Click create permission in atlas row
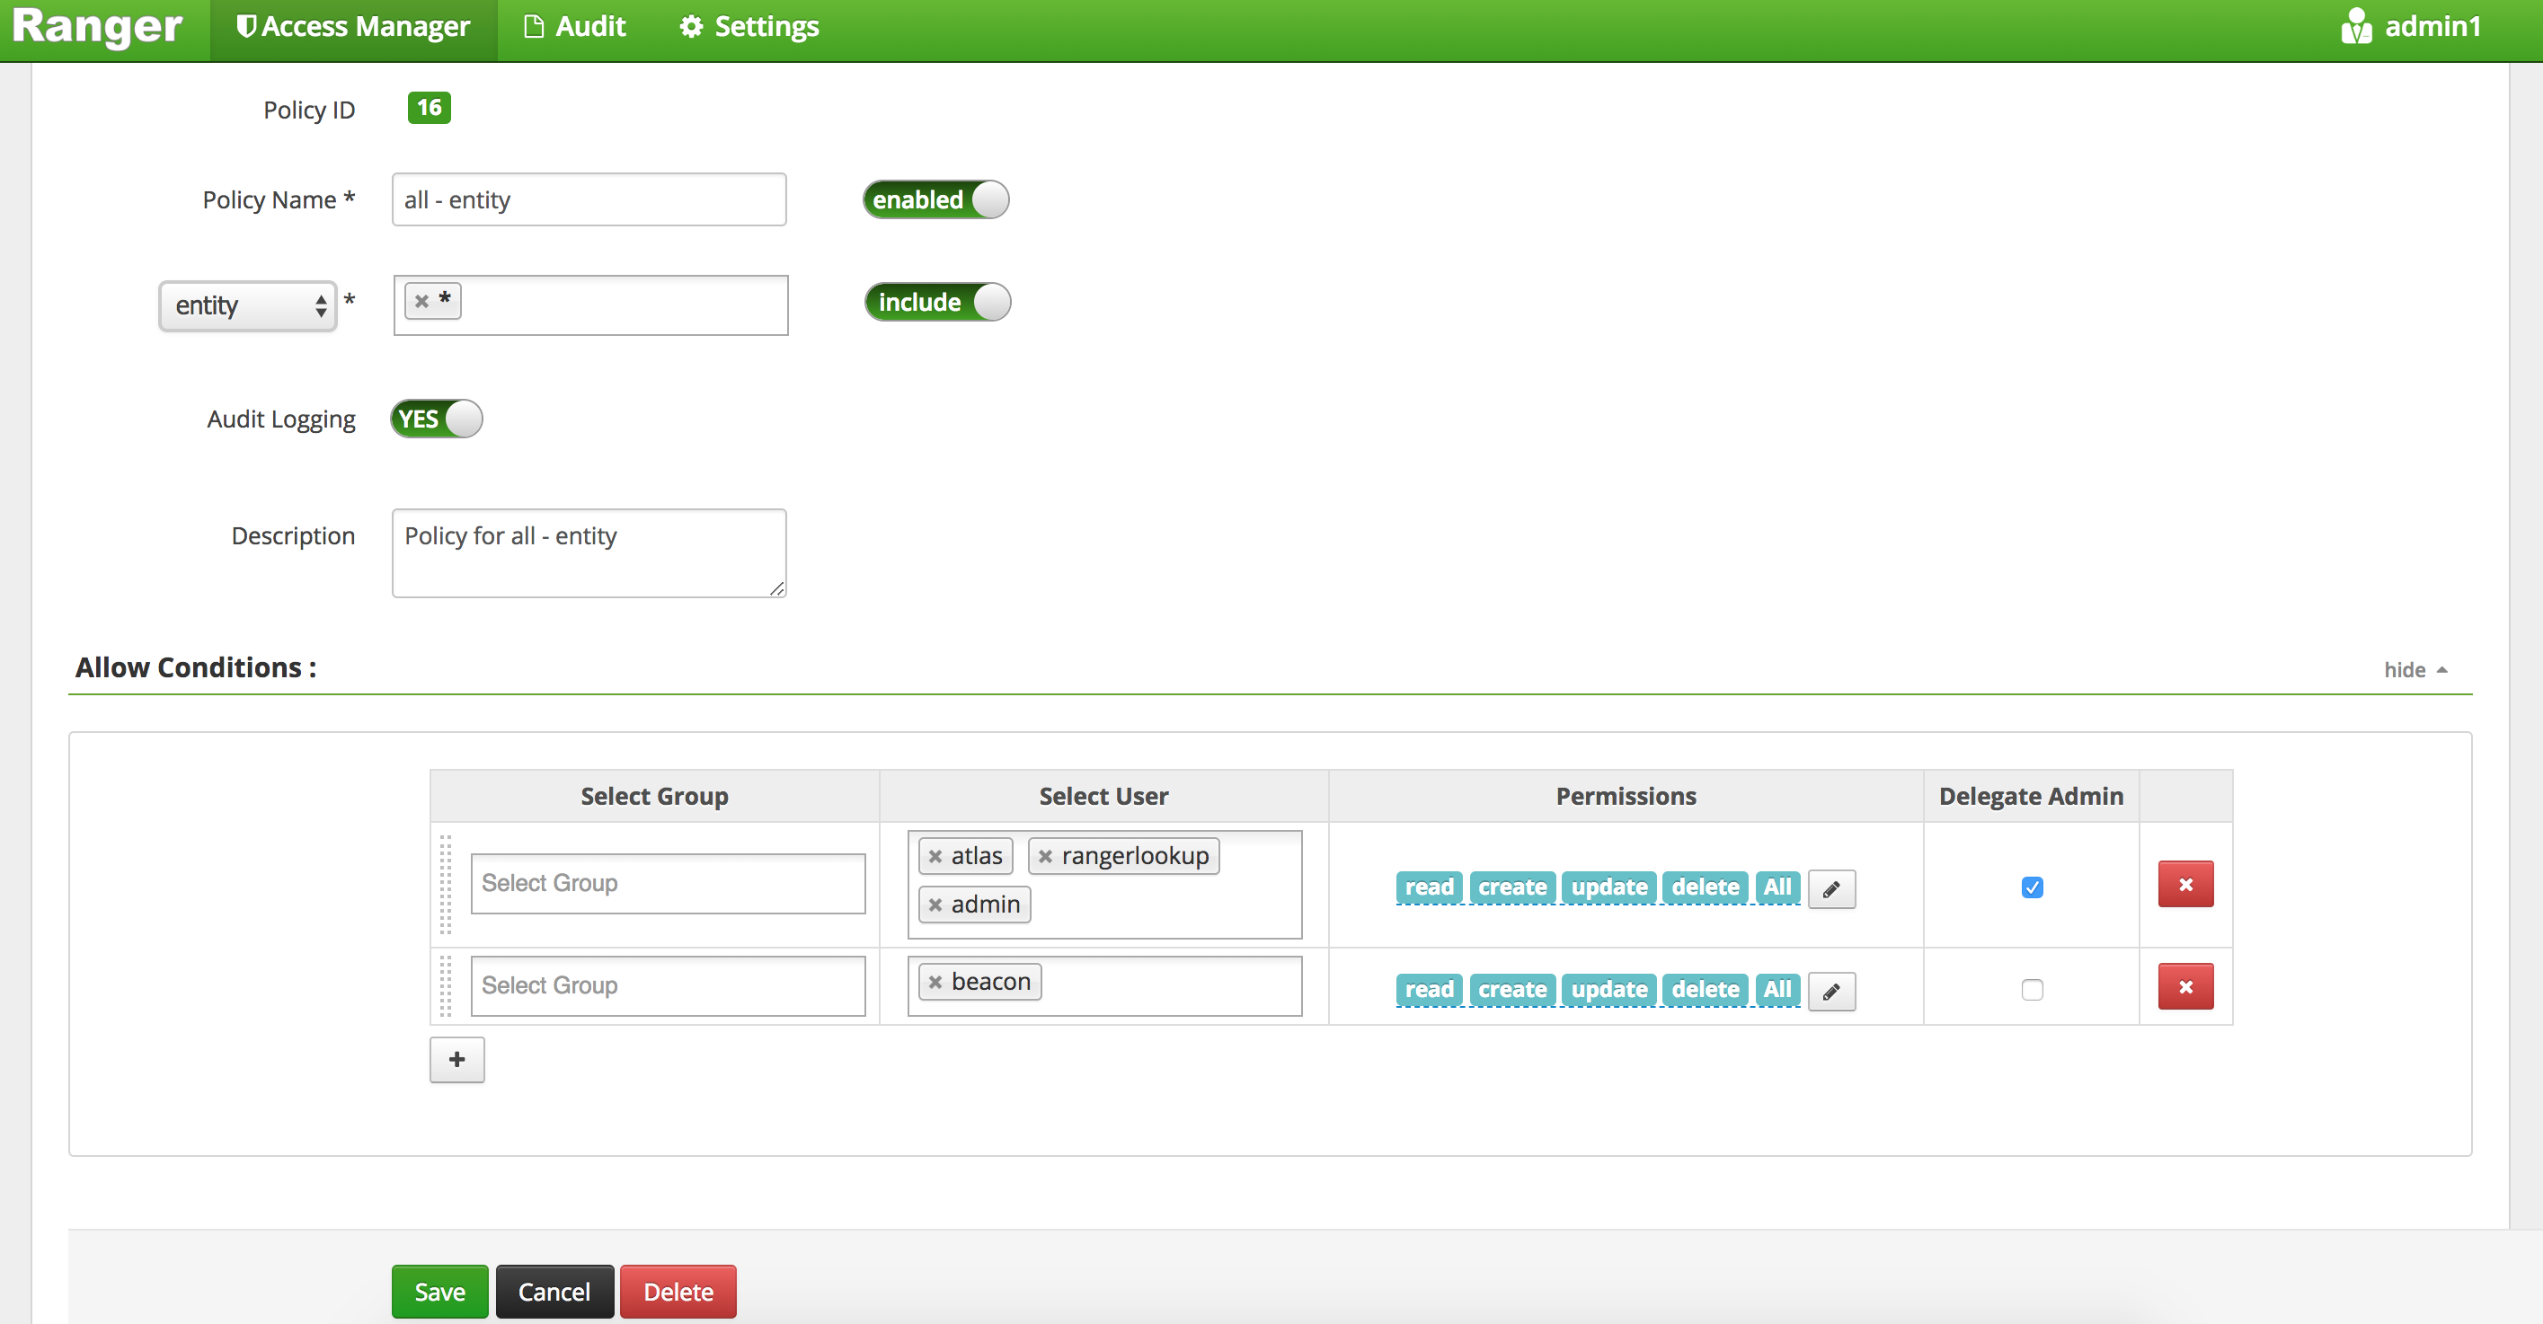This screenshot has width=2543, height=1324. coord(1512,887)
